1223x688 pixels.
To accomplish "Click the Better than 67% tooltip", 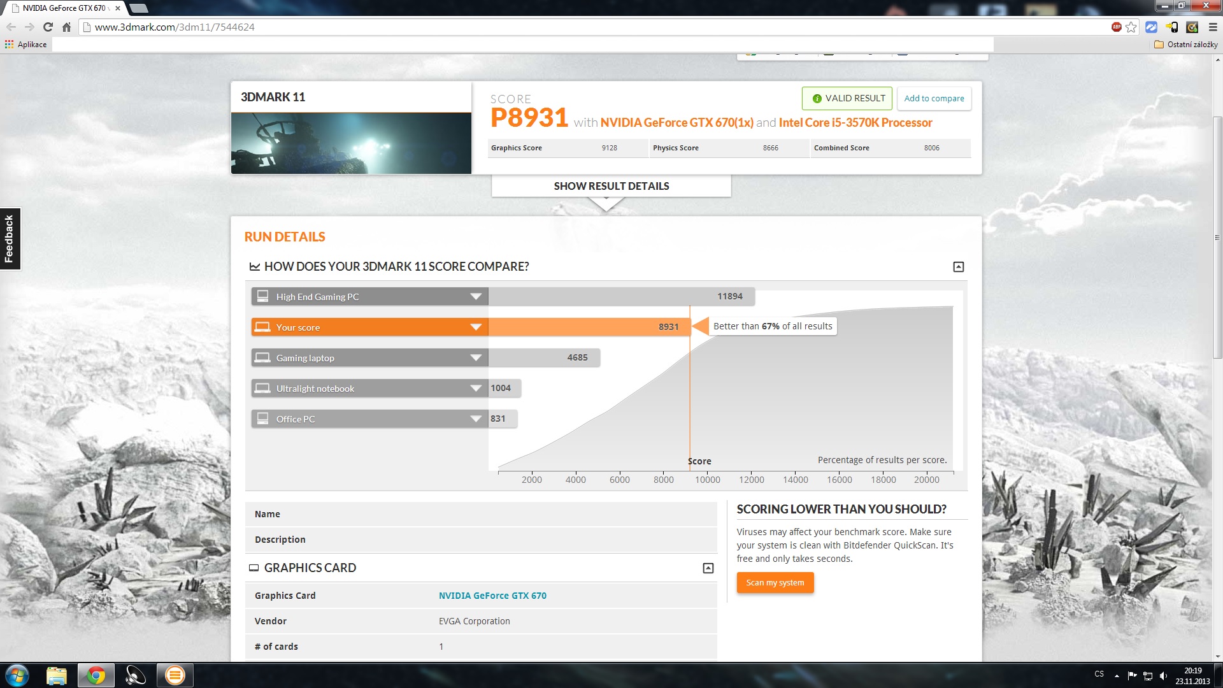I will click(772, 326).
